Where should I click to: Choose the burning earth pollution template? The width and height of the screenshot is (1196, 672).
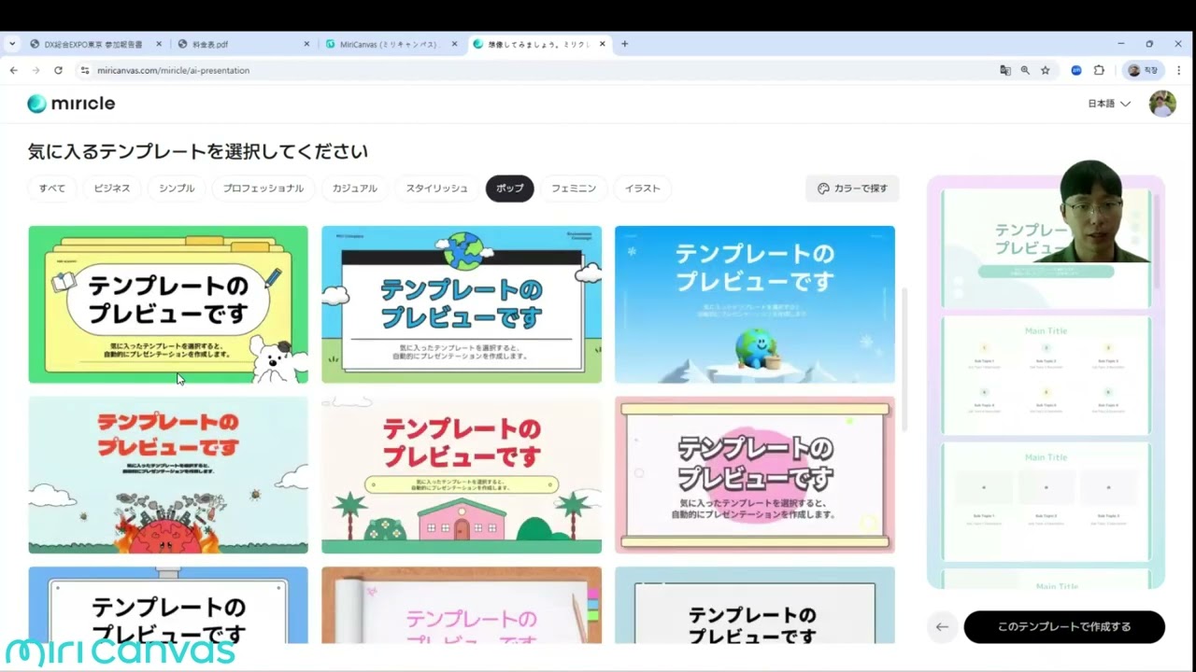coord(168,475)
